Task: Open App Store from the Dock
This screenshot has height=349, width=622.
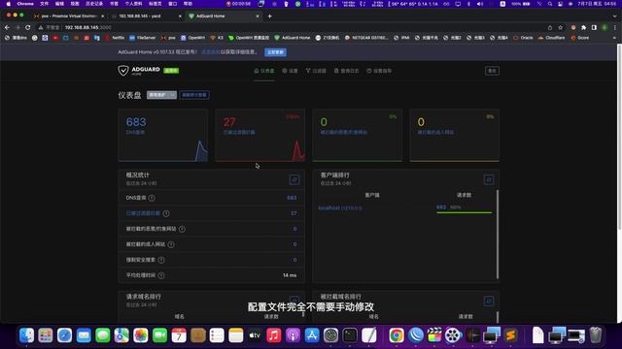Action: (x=312, y=335)
